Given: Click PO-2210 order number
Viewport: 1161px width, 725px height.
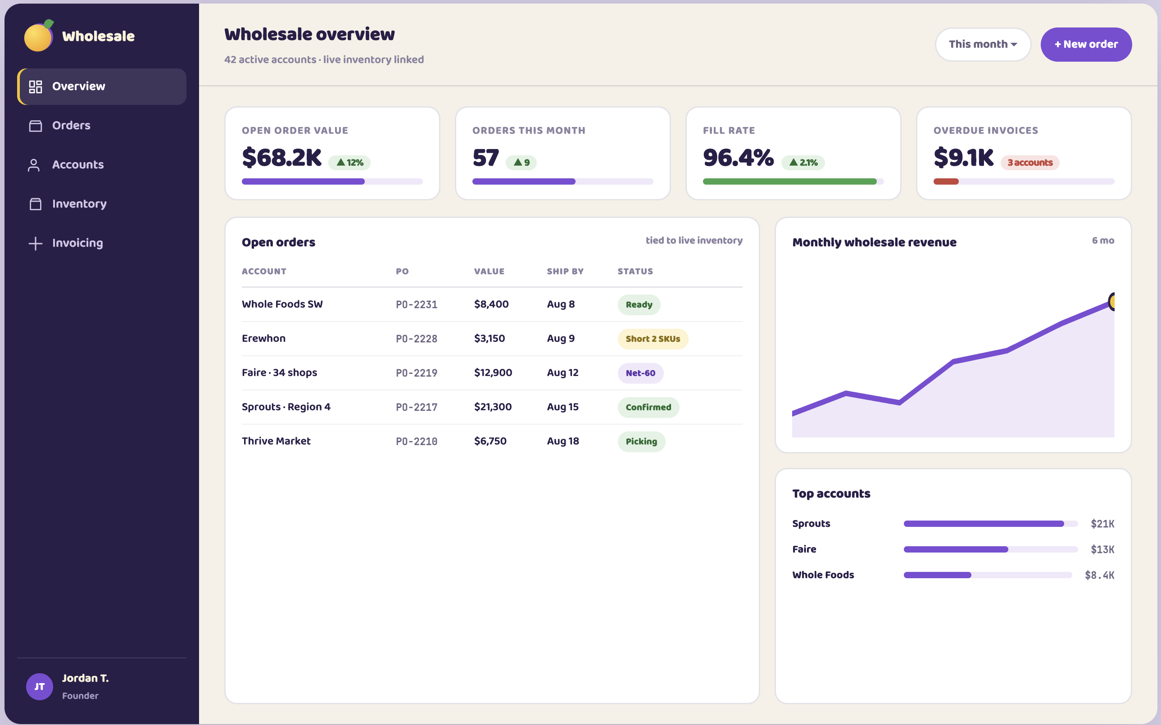Looking at the screenshot, I should [x=416, y=441].
